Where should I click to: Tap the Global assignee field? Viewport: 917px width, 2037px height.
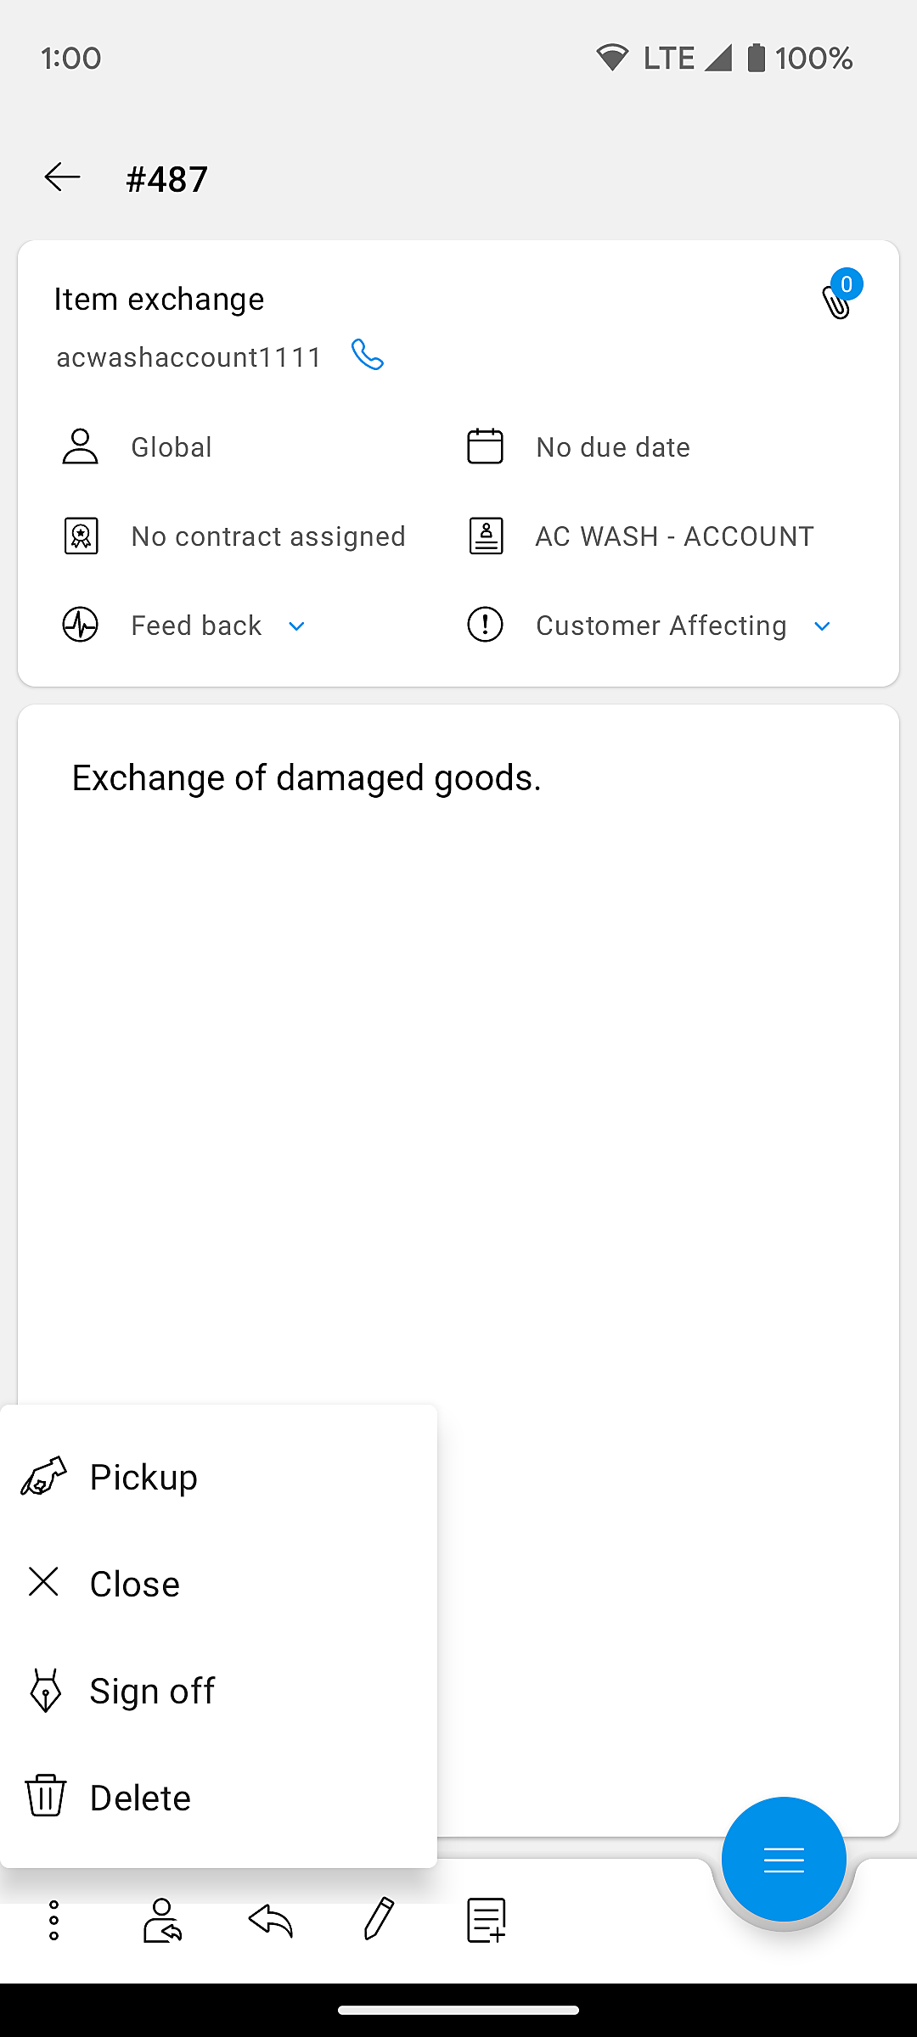click(x=171, y=447)
